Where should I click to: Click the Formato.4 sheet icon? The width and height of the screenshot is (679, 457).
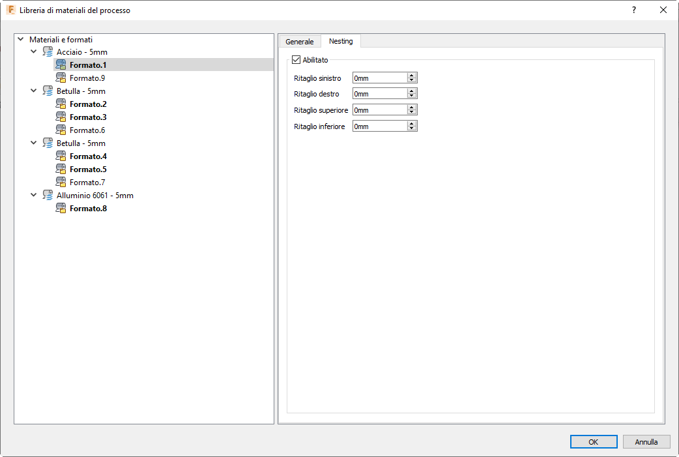click(x=61, y=156)
